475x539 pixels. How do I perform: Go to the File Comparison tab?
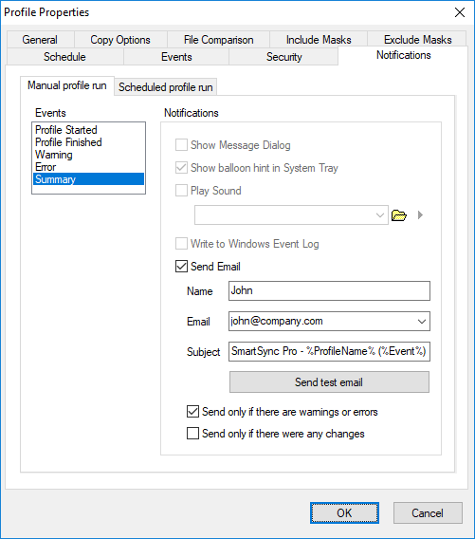pos(218,40)
